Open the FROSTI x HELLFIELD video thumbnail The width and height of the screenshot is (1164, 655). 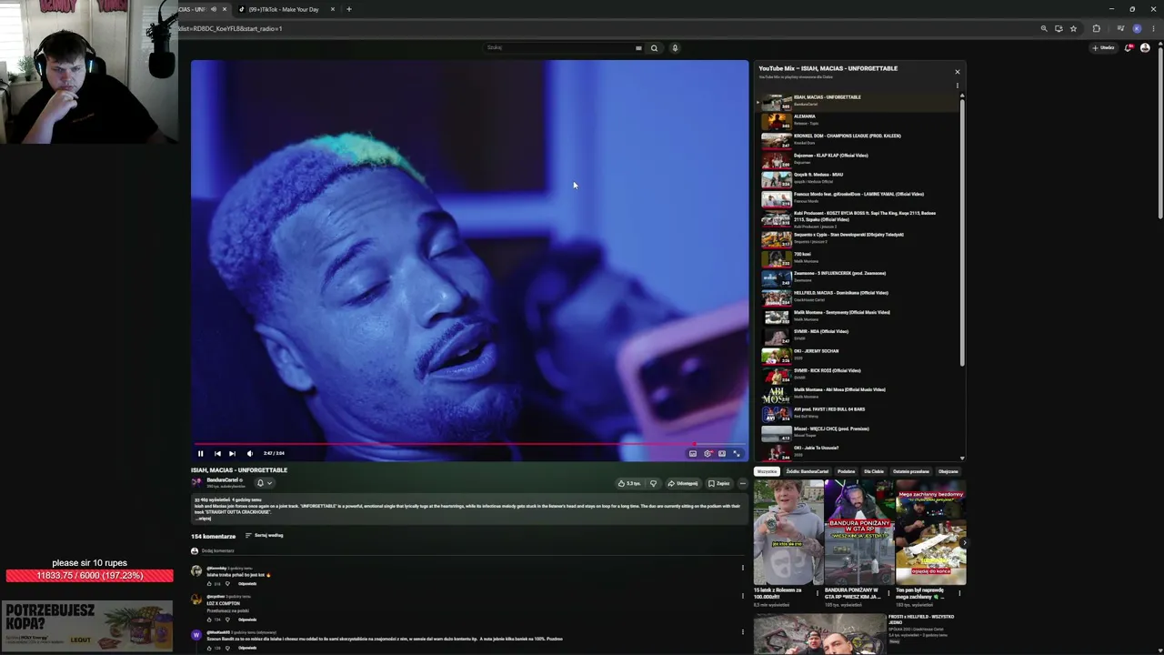[819, 634]
